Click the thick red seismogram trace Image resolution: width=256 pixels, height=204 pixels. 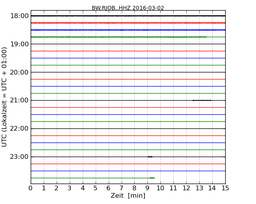pos(128,23)
